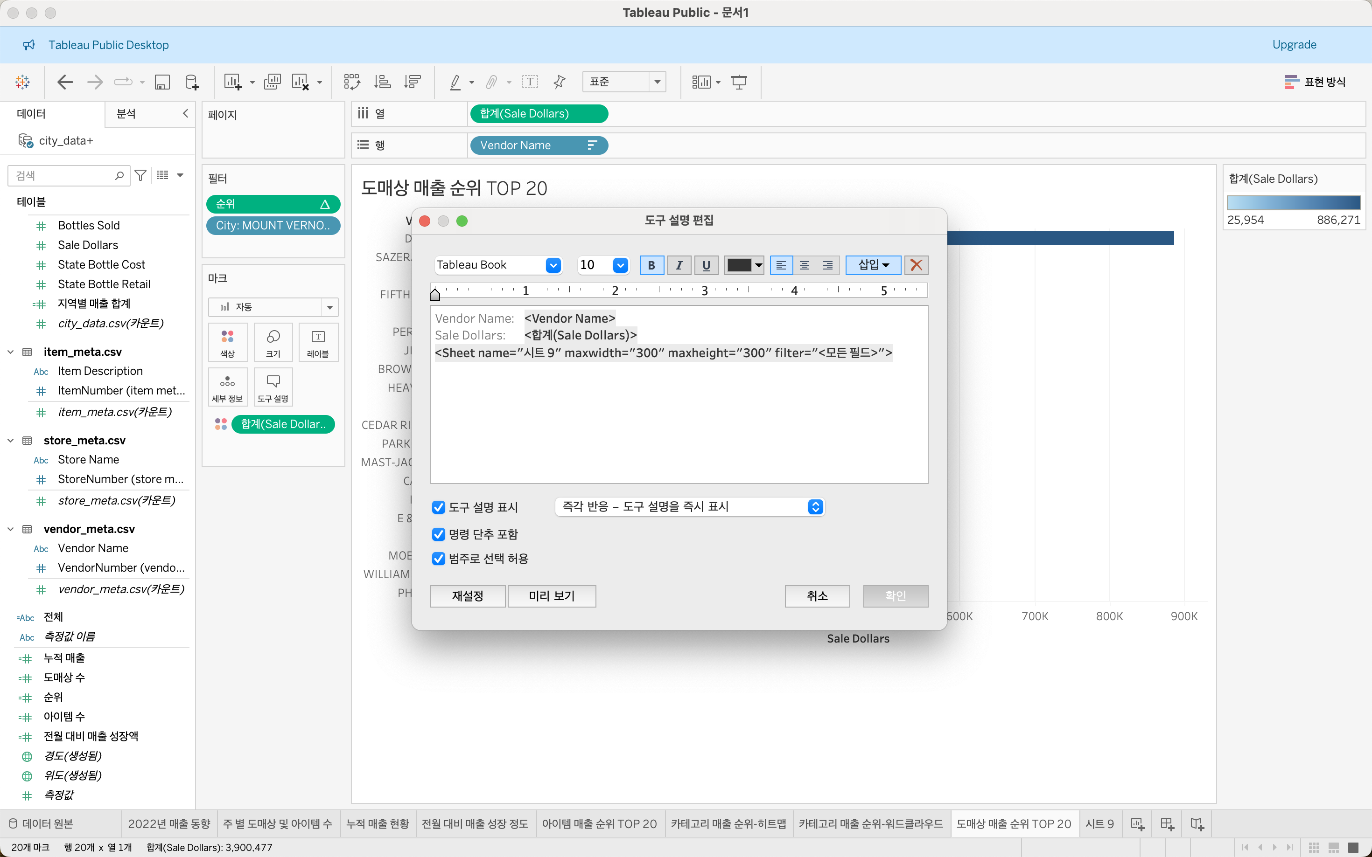Switch to the 시트 9 sheet tab
The image size is (1372, 857).
pos(1099,823)
